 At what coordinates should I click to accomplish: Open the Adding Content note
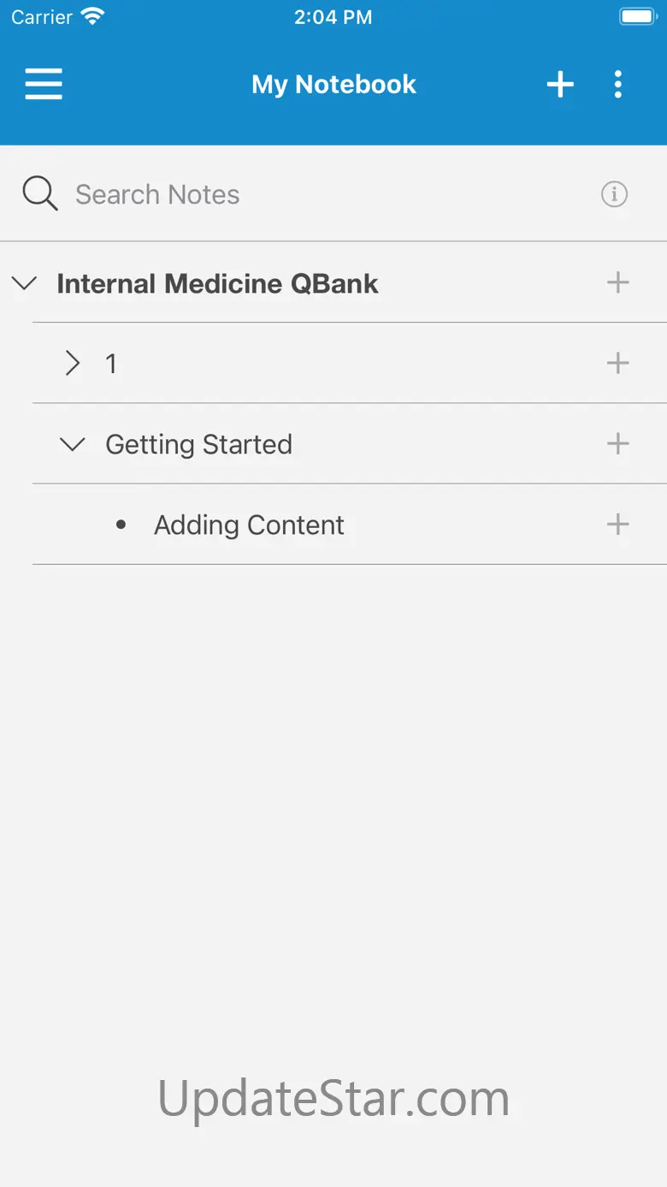249,525
